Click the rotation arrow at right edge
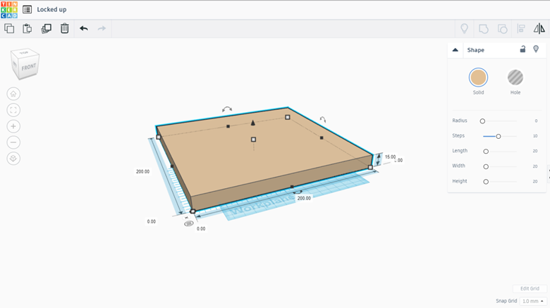550x308 pixels. (x=323, y=120)
